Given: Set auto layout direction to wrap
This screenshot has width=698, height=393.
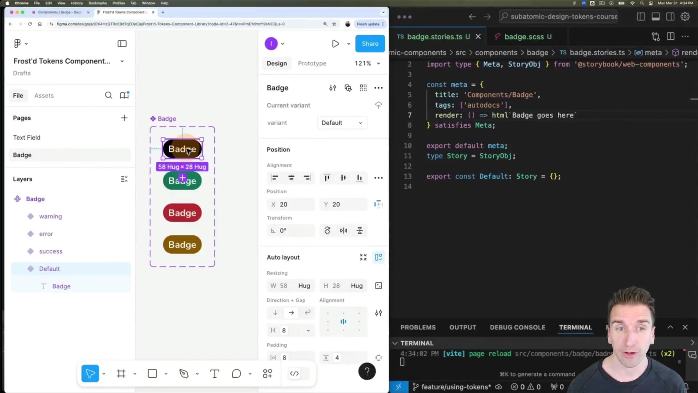Looking at the screenshot, I should coord(308,313).
